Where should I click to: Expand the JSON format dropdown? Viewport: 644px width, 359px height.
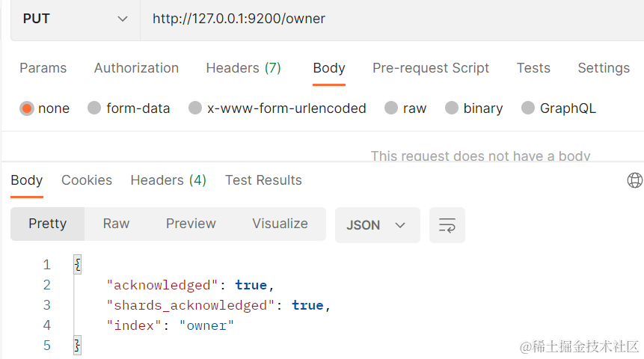(377, 225)
